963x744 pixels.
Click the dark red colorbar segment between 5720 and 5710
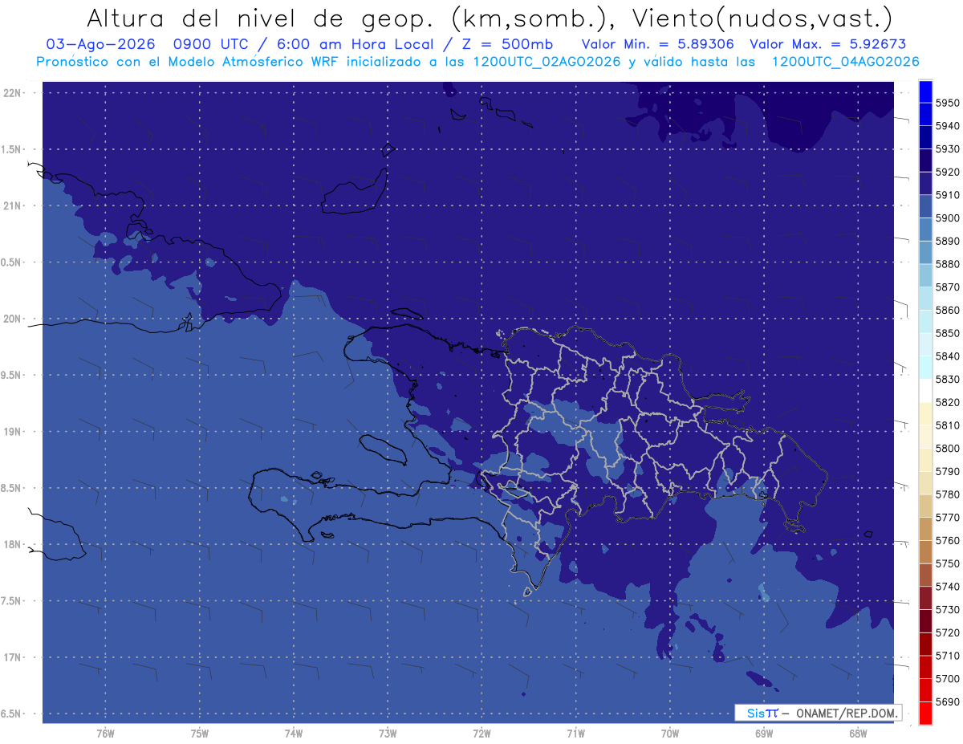[925, 644]
